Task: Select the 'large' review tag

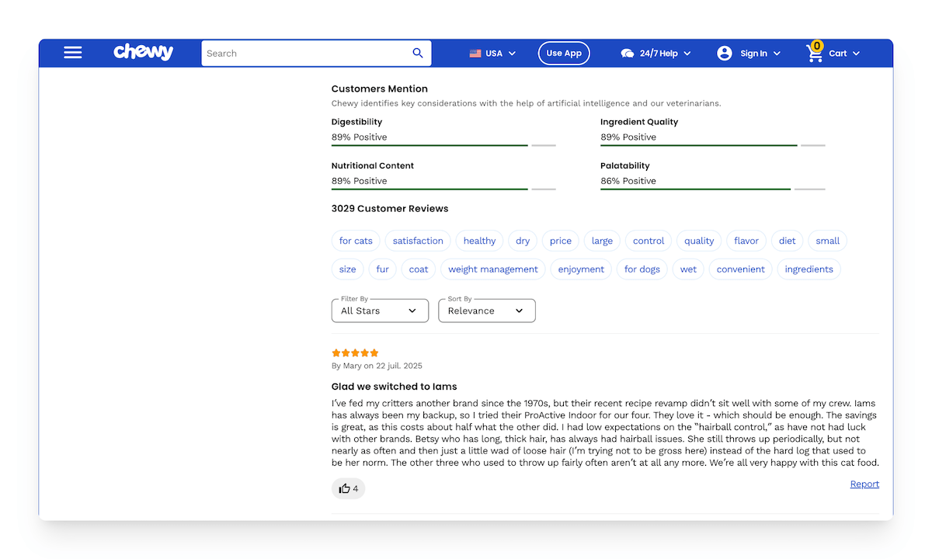Action: tap(602, 241)
